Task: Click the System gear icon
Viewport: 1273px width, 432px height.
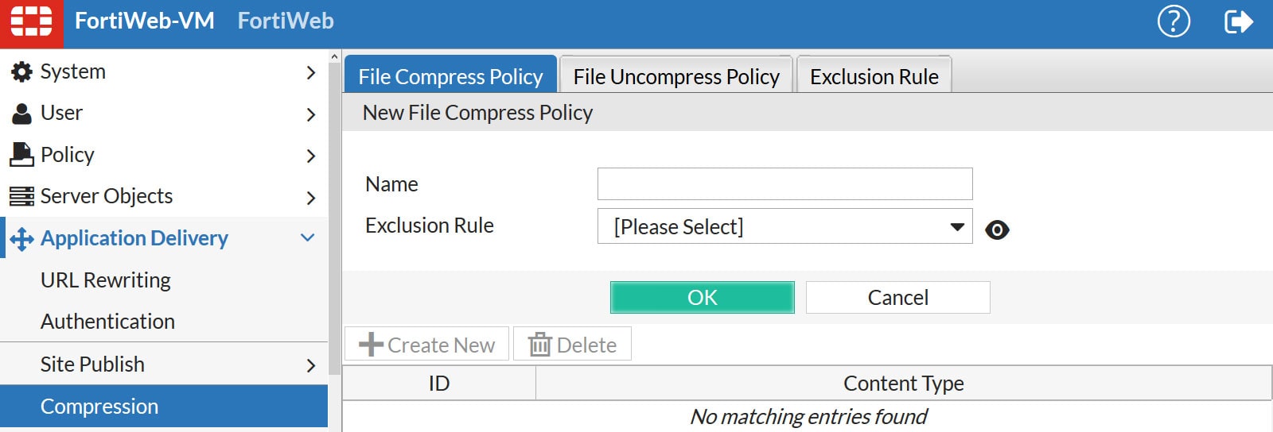Action: pos(21,72)
